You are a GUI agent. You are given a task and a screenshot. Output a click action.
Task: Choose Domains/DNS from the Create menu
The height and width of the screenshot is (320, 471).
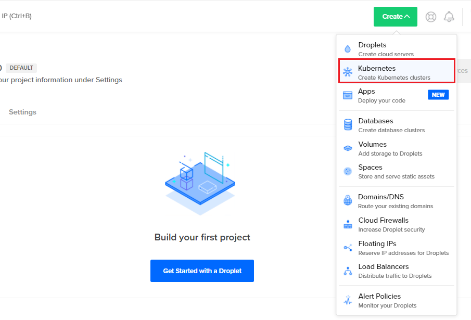pos(397,201)
